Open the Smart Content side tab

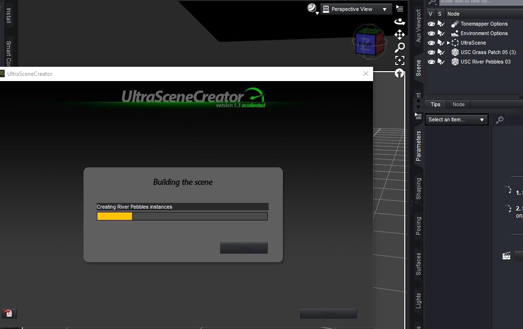[9, 53]
